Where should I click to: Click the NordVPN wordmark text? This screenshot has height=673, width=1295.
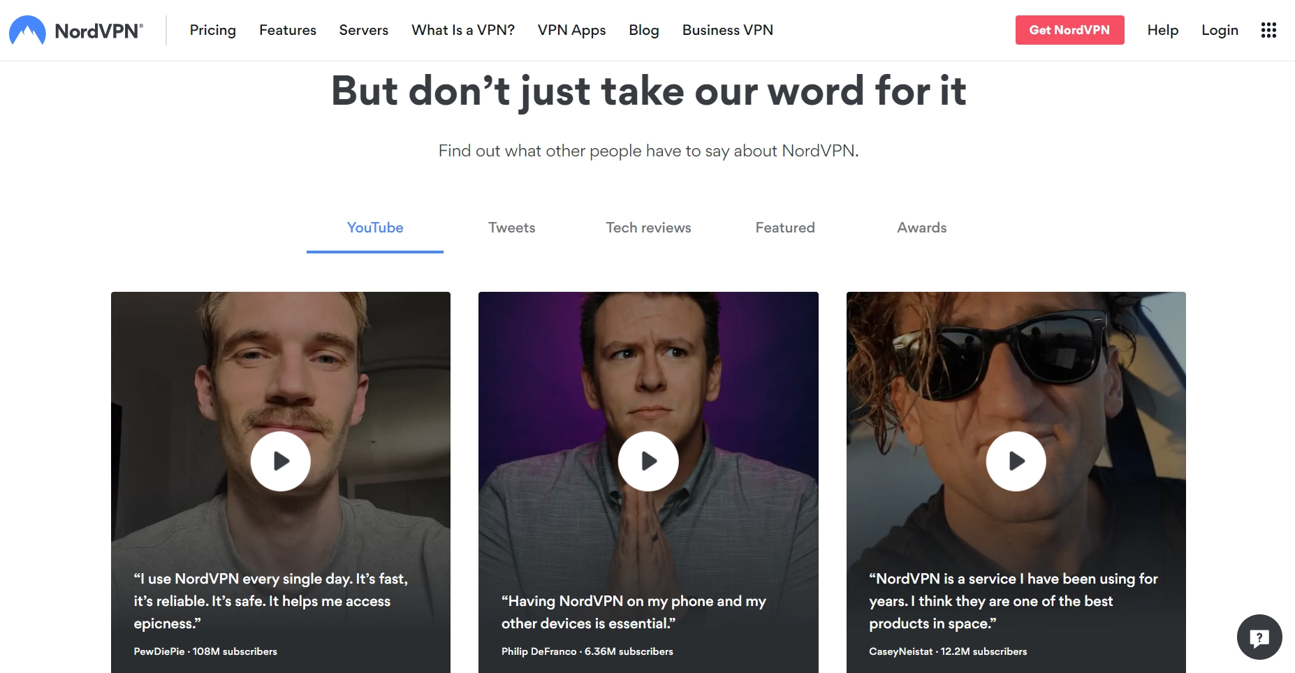[x=99, y=31]
